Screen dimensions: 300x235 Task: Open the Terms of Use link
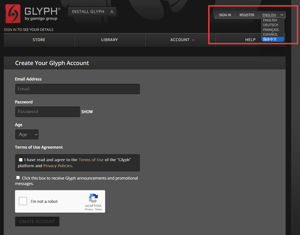[91, 160]
